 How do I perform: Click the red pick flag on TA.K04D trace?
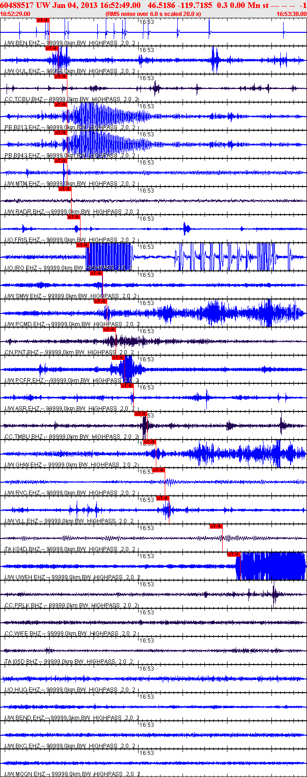[216, 526]
